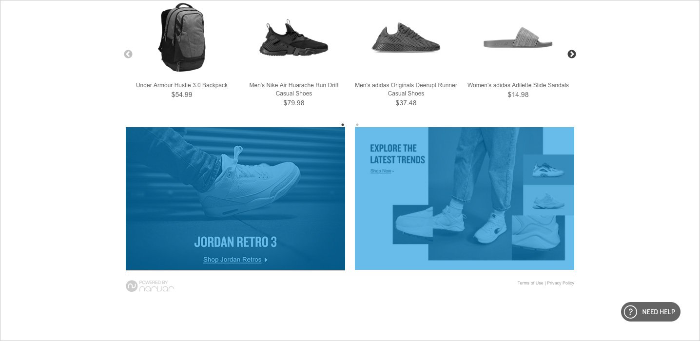Select the first banner pagination dot
Image resolution: width=700 pixels, height=341 pixels.
(x=343, y=125)
